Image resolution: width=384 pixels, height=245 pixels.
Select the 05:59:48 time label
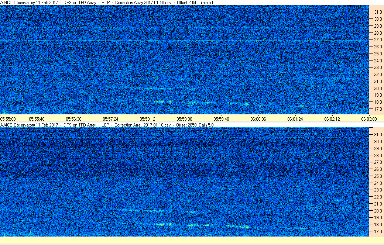pyautogui.click(x=222, y=119)
